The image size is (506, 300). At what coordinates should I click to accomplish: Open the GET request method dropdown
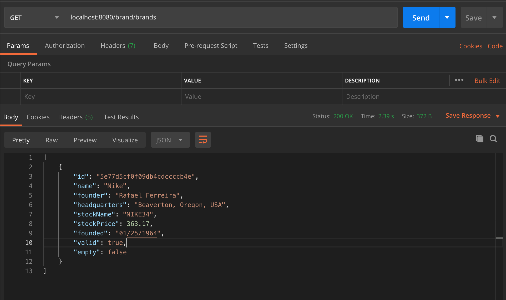(34, 17)
